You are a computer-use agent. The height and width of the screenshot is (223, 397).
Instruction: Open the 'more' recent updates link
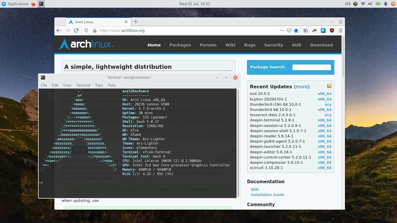[302, 87]
